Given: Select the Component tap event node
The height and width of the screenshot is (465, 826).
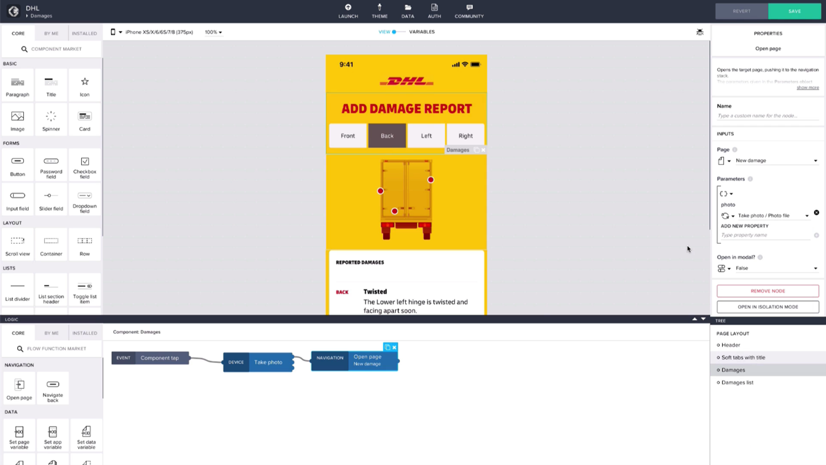Looking at the screenshot, I should (151, 358).
